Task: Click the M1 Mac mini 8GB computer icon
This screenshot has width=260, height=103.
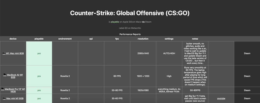Action: [x=4, y=53]
